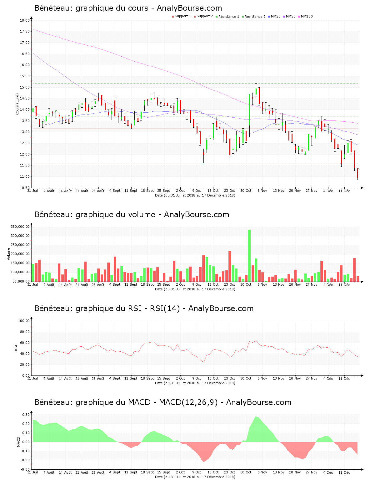Click the date range caption under RSI chart

pos(195,383)
